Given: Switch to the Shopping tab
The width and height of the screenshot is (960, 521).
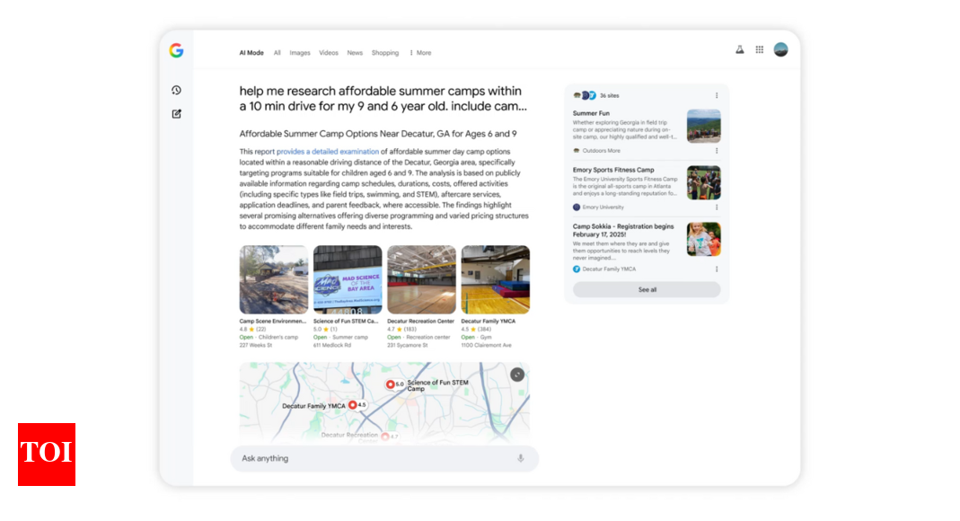Looking at the screenshot, I should (x=385, y=53).
